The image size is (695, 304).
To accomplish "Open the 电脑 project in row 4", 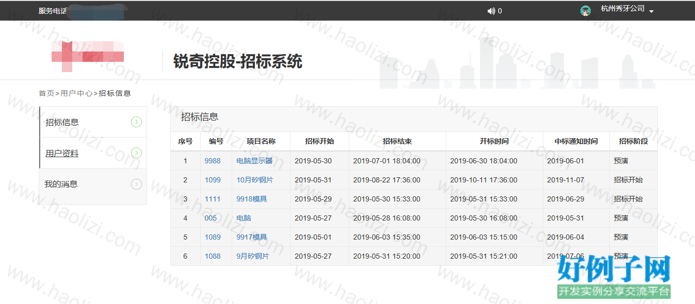I will pyautogui.click(x=244, y=218).
